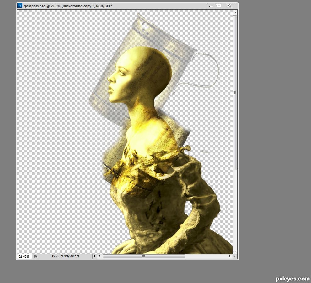Click the status bar preview icon beside the zoom

[35, 256]
